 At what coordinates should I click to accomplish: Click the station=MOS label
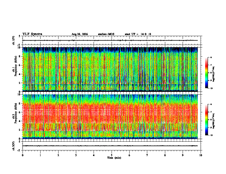(x=106, y=34)
